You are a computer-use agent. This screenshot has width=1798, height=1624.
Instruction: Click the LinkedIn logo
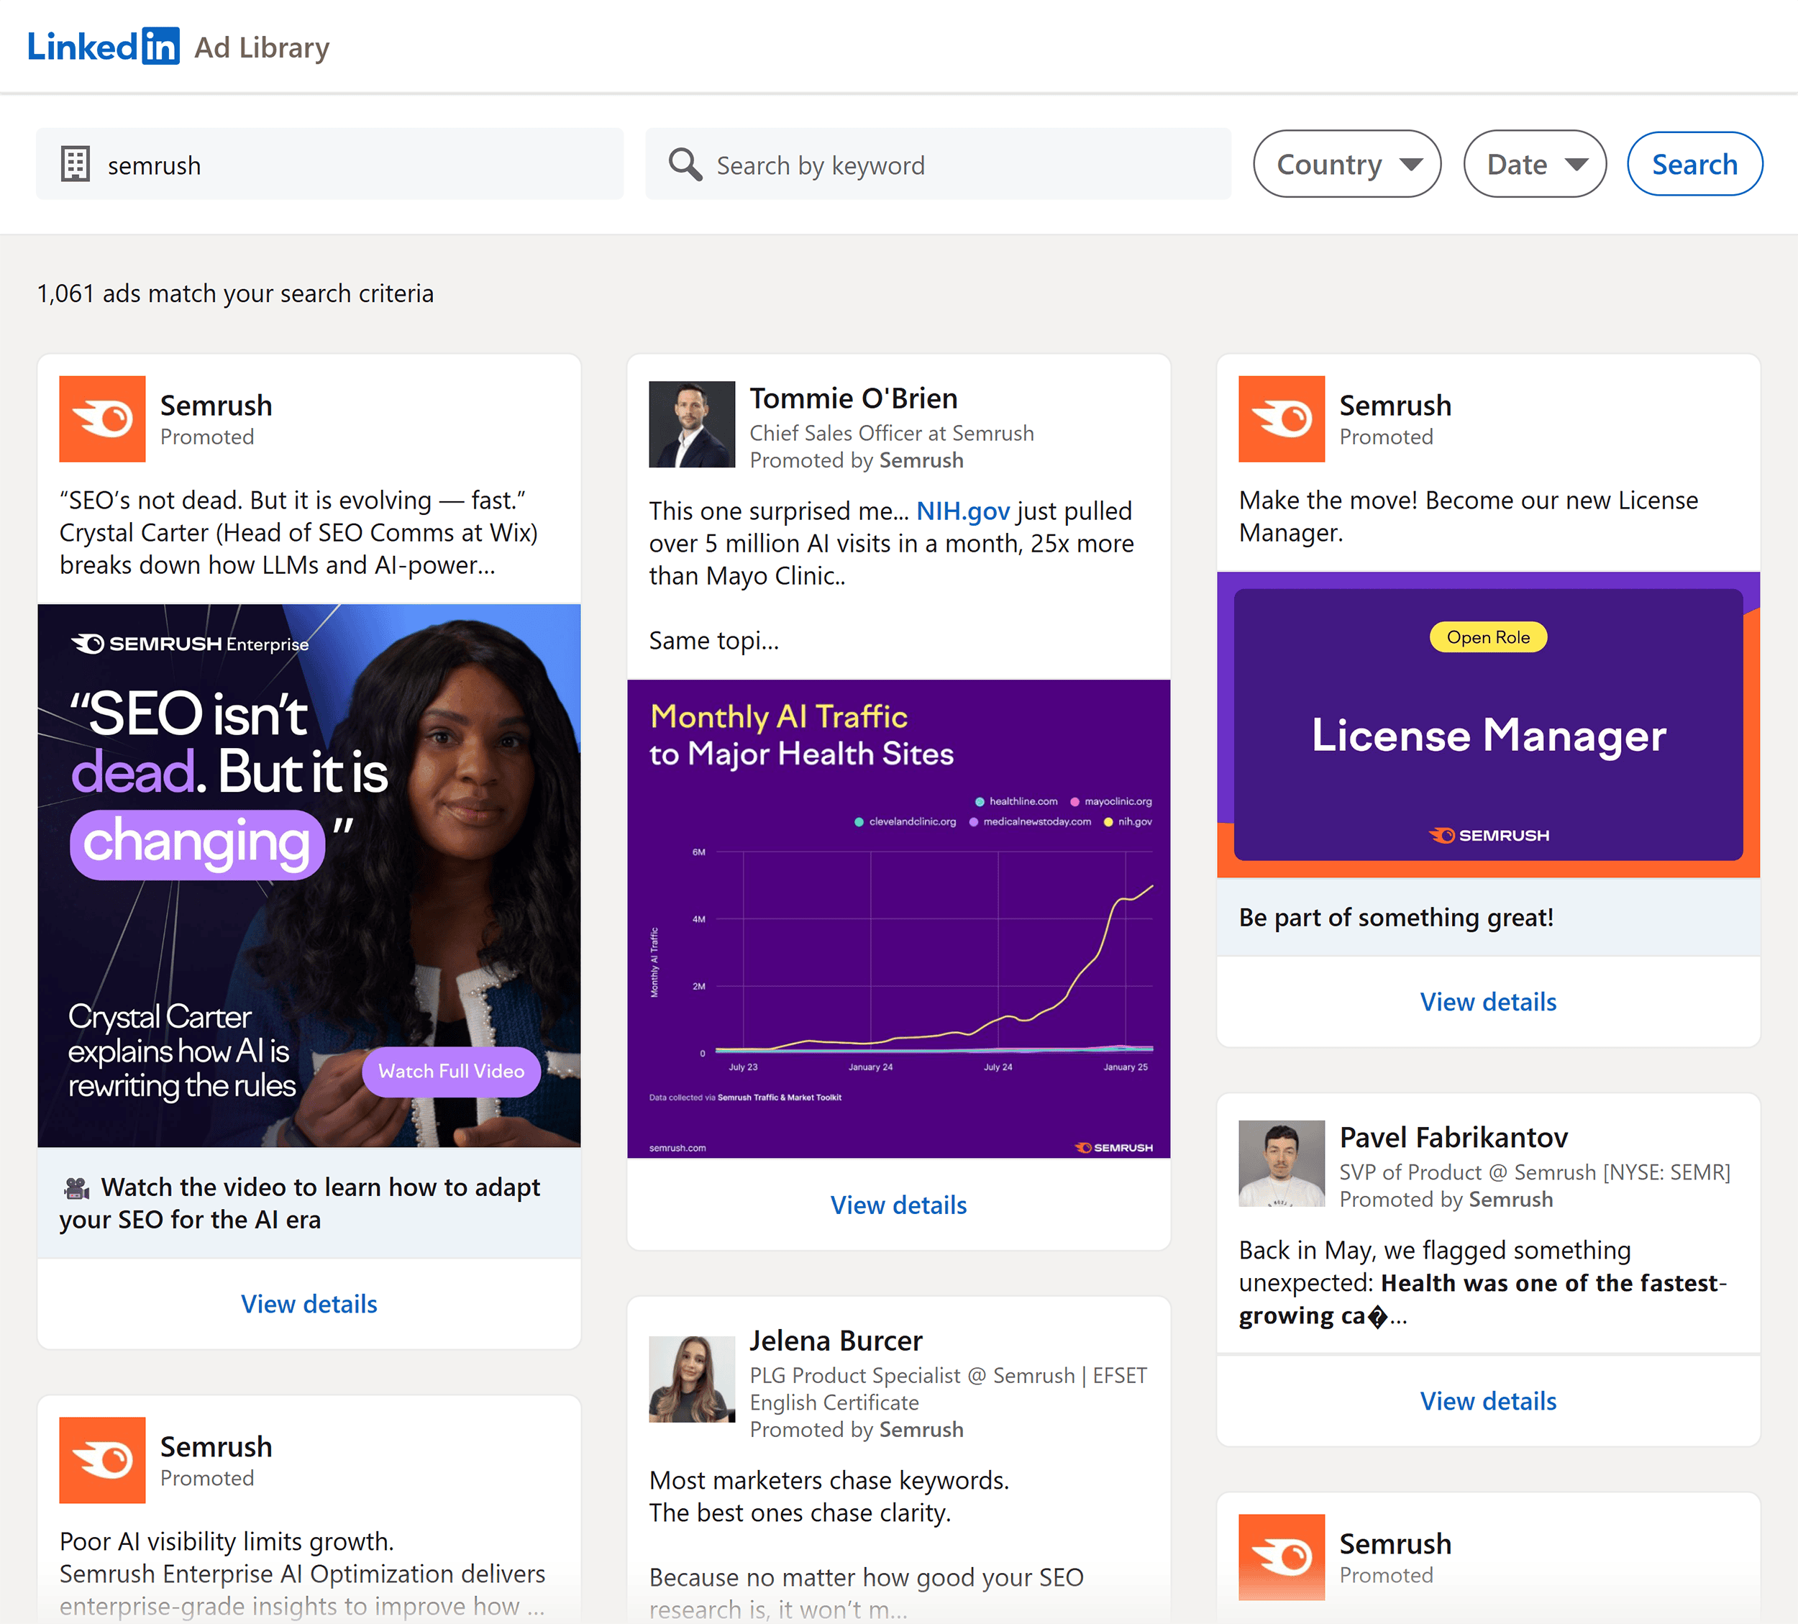click(104, 46)
